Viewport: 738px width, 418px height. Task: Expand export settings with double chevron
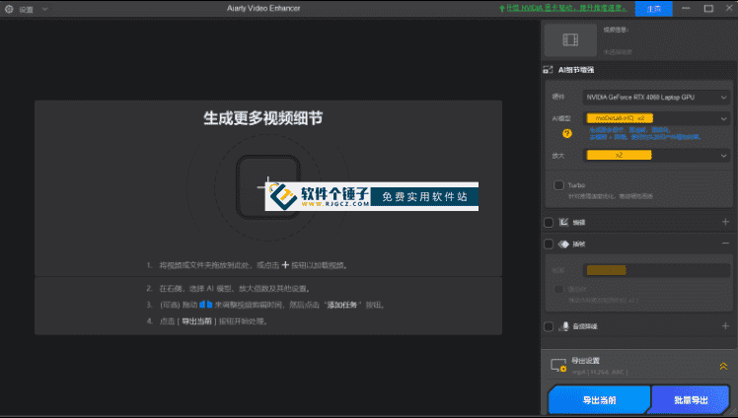point(723,366)
